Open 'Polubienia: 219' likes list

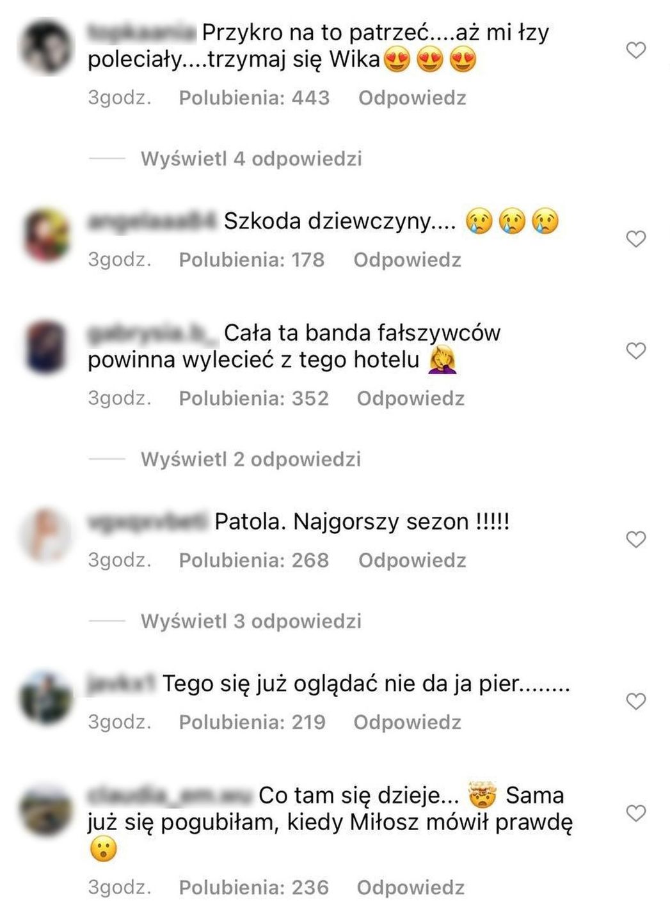pos(252,722)
